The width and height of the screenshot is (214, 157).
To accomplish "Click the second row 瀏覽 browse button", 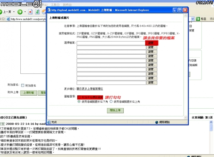I will [152, 48].
